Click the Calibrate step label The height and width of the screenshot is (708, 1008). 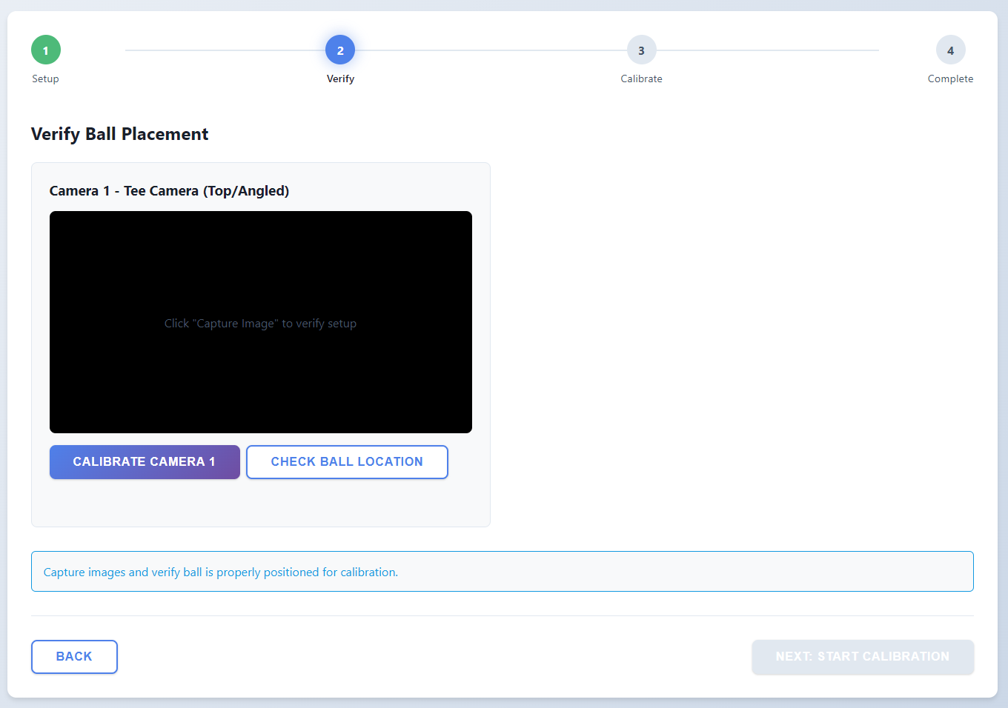[x=641, y=79]
